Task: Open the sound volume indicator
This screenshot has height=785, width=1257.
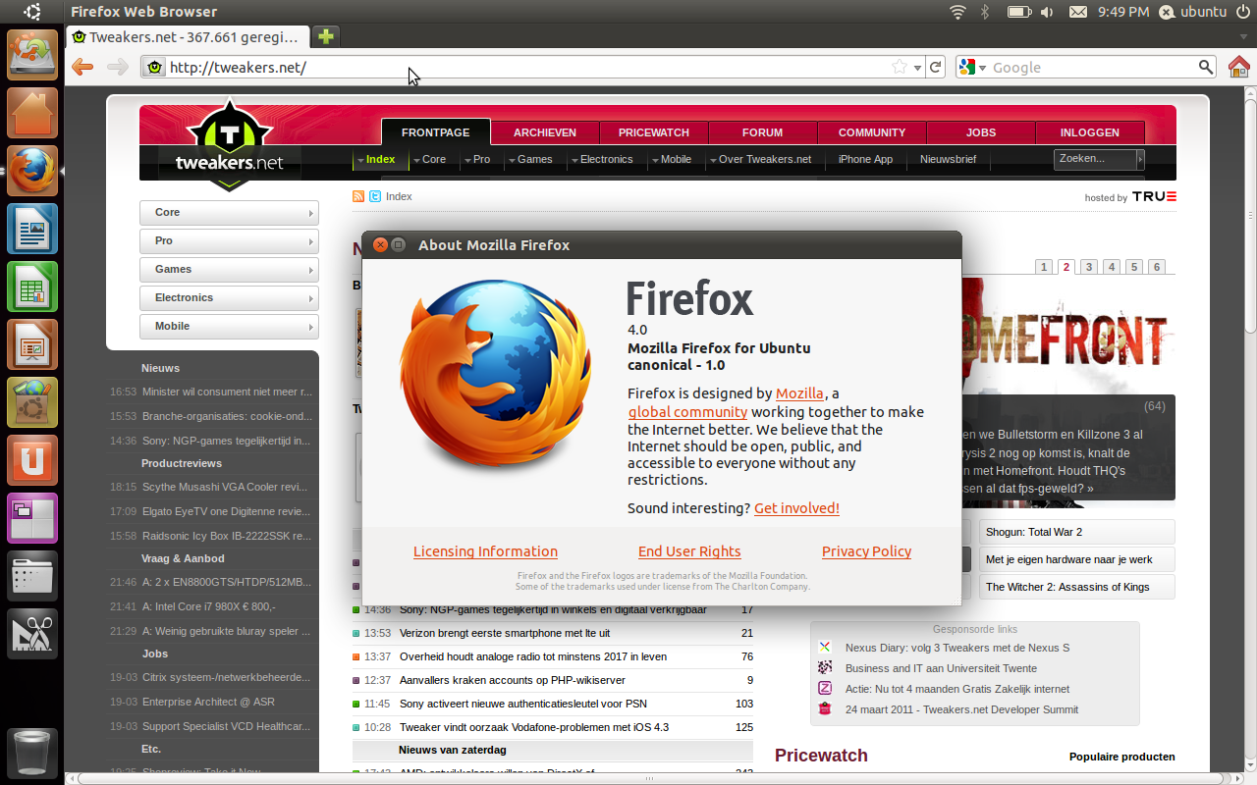Action: [1047, 12]
